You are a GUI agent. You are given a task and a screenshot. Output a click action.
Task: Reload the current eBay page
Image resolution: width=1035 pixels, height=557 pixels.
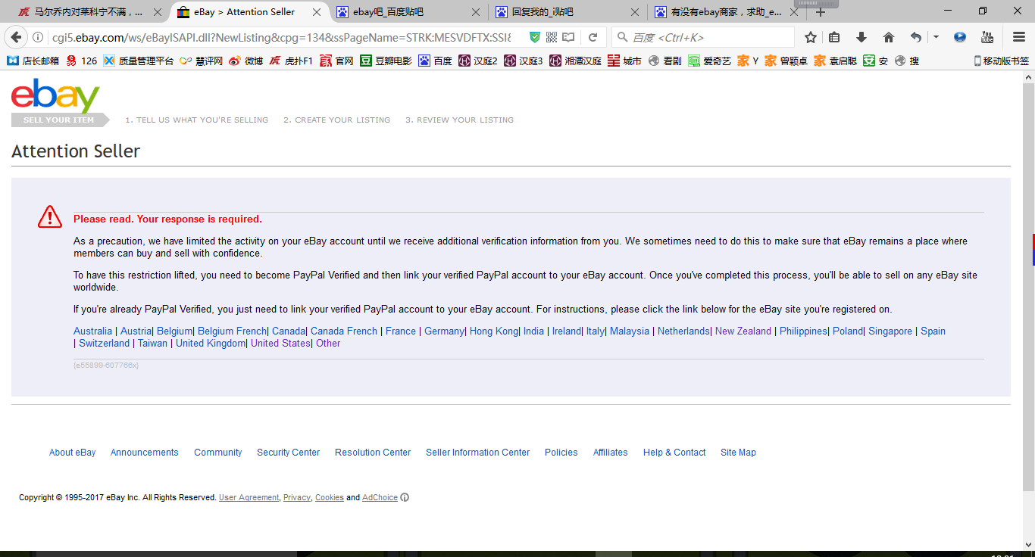point(593,37)
